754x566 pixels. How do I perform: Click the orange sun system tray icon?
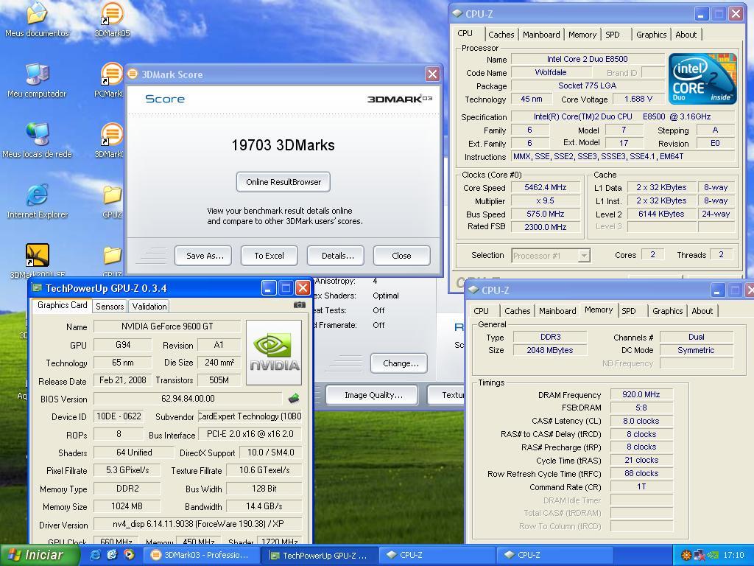click(x=686, y=556)
